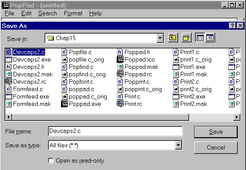246x170 pixels.
Task: Select the file name Print1.c
Action: pos(190,52)
